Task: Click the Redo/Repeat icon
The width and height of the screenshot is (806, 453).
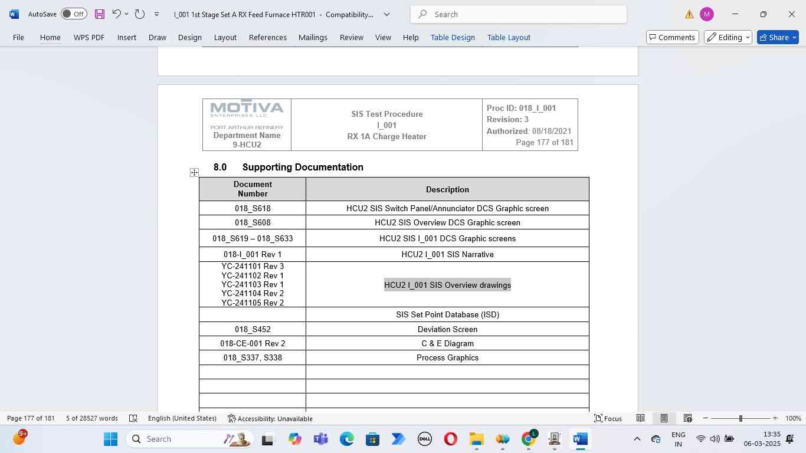Action: (x=140, y=14)
